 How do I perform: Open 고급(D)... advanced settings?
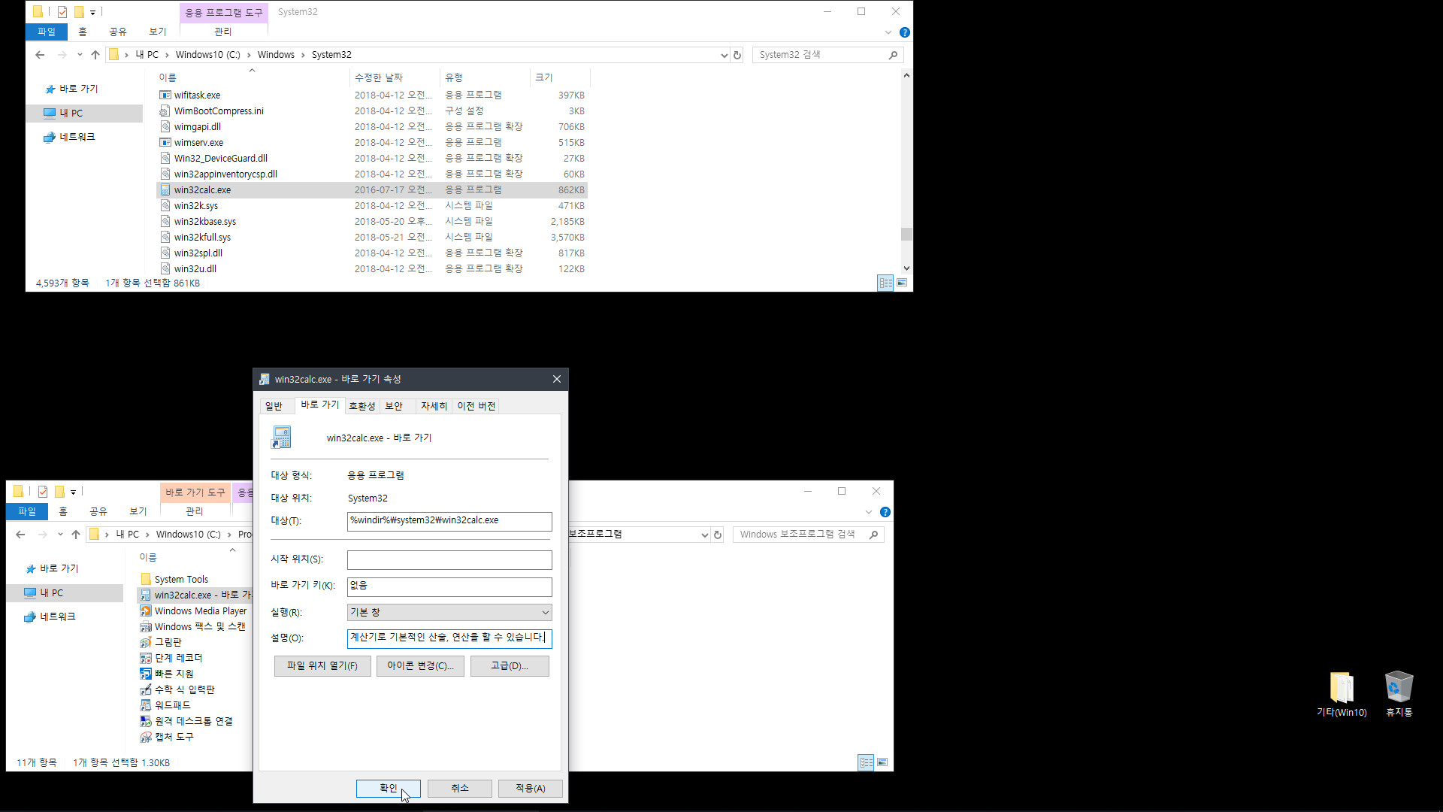pyautogui.click(x=510, y=666)
